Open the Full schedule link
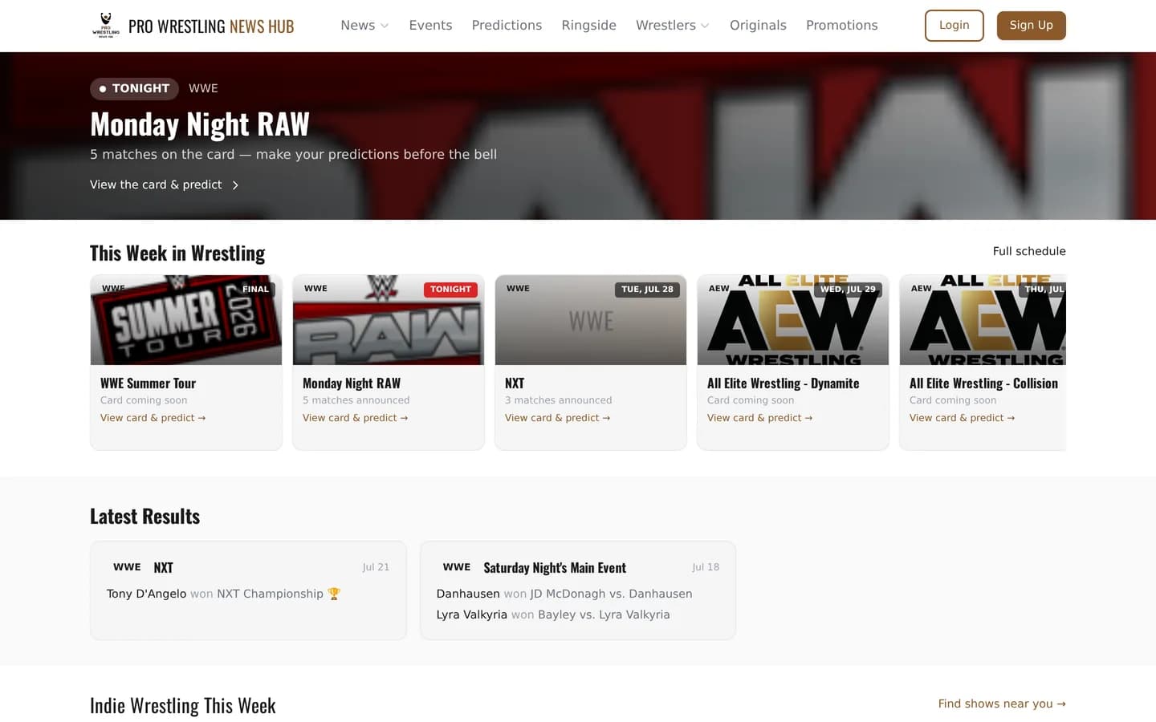This screenshot has width=1156, height=722. click(1029, 251)
